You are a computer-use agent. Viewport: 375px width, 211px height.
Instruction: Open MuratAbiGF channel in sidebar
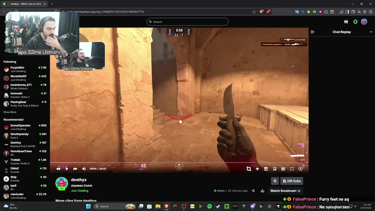pyautogui.click(x=25, y=78)
